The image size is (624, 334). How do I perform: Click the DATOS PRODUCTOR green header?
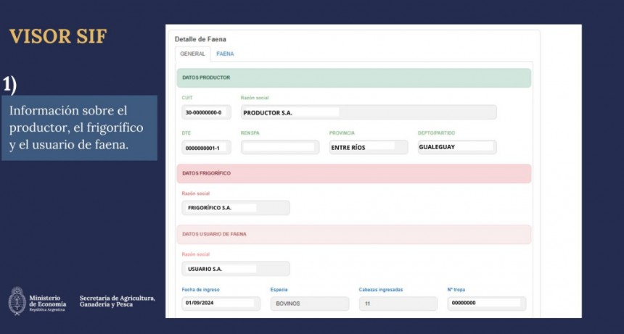click(x=354, y=78)
